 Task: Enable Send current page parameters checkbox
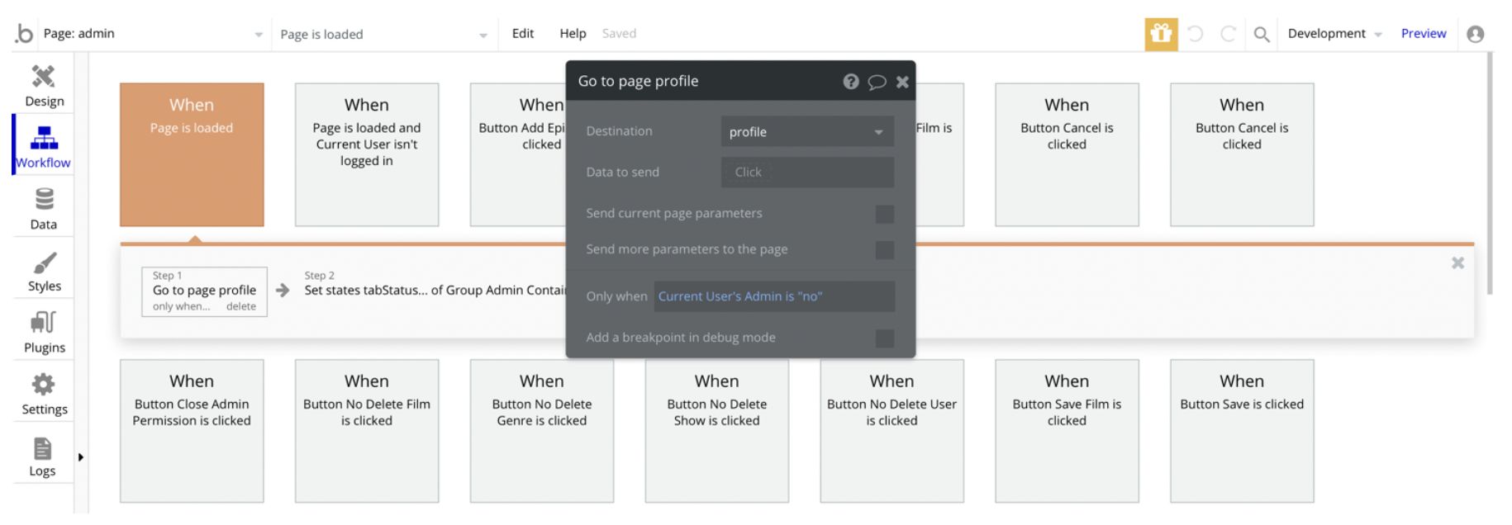[884, 214]
